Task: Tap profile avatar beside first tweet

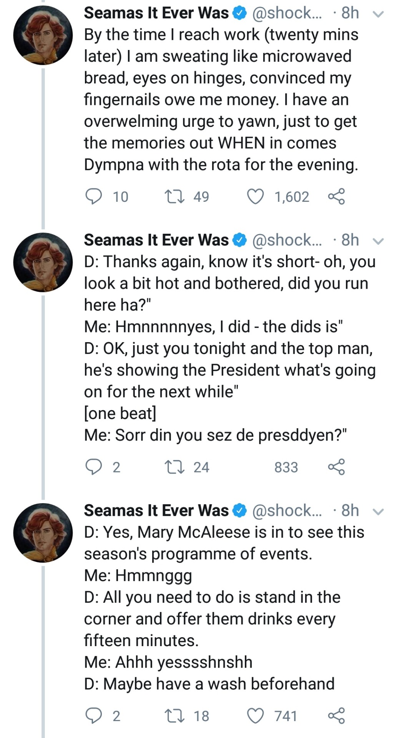Action: coord(43,35)
